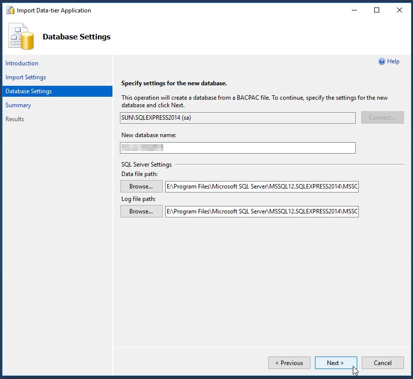Click the database icon in the Database Settings header
This screenshot has height=379, width=413.
click(x=20, y=36)
